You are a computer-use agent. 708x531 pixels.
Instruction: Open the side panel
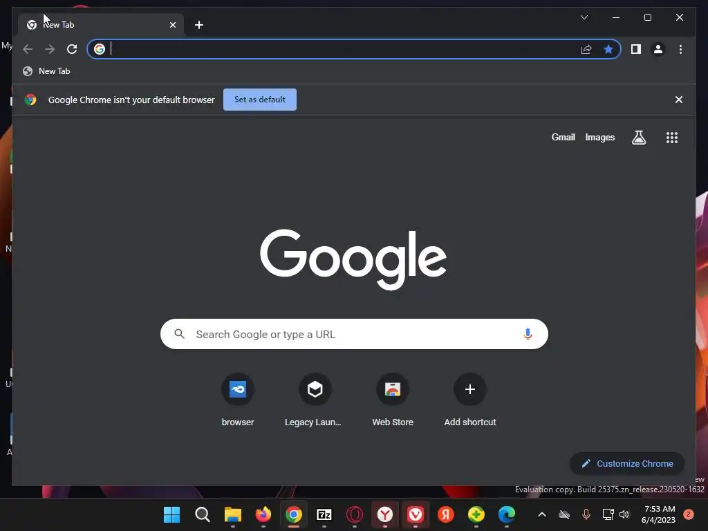tap(636, 49)
